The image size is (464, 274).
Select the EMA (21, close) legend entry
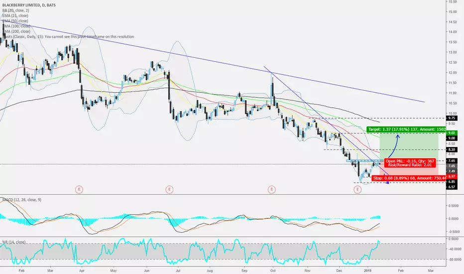tap(15, 16)
